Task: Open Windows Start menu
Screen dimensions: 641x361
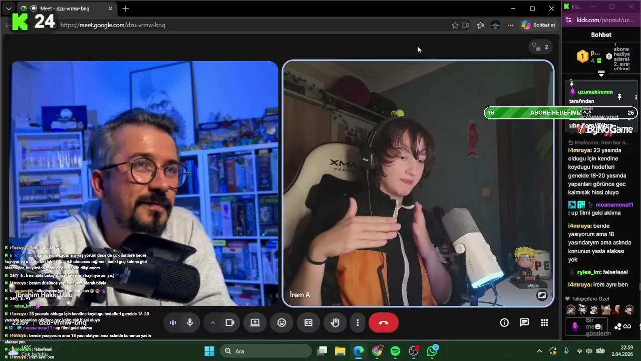Action: [x=209, y=351]
